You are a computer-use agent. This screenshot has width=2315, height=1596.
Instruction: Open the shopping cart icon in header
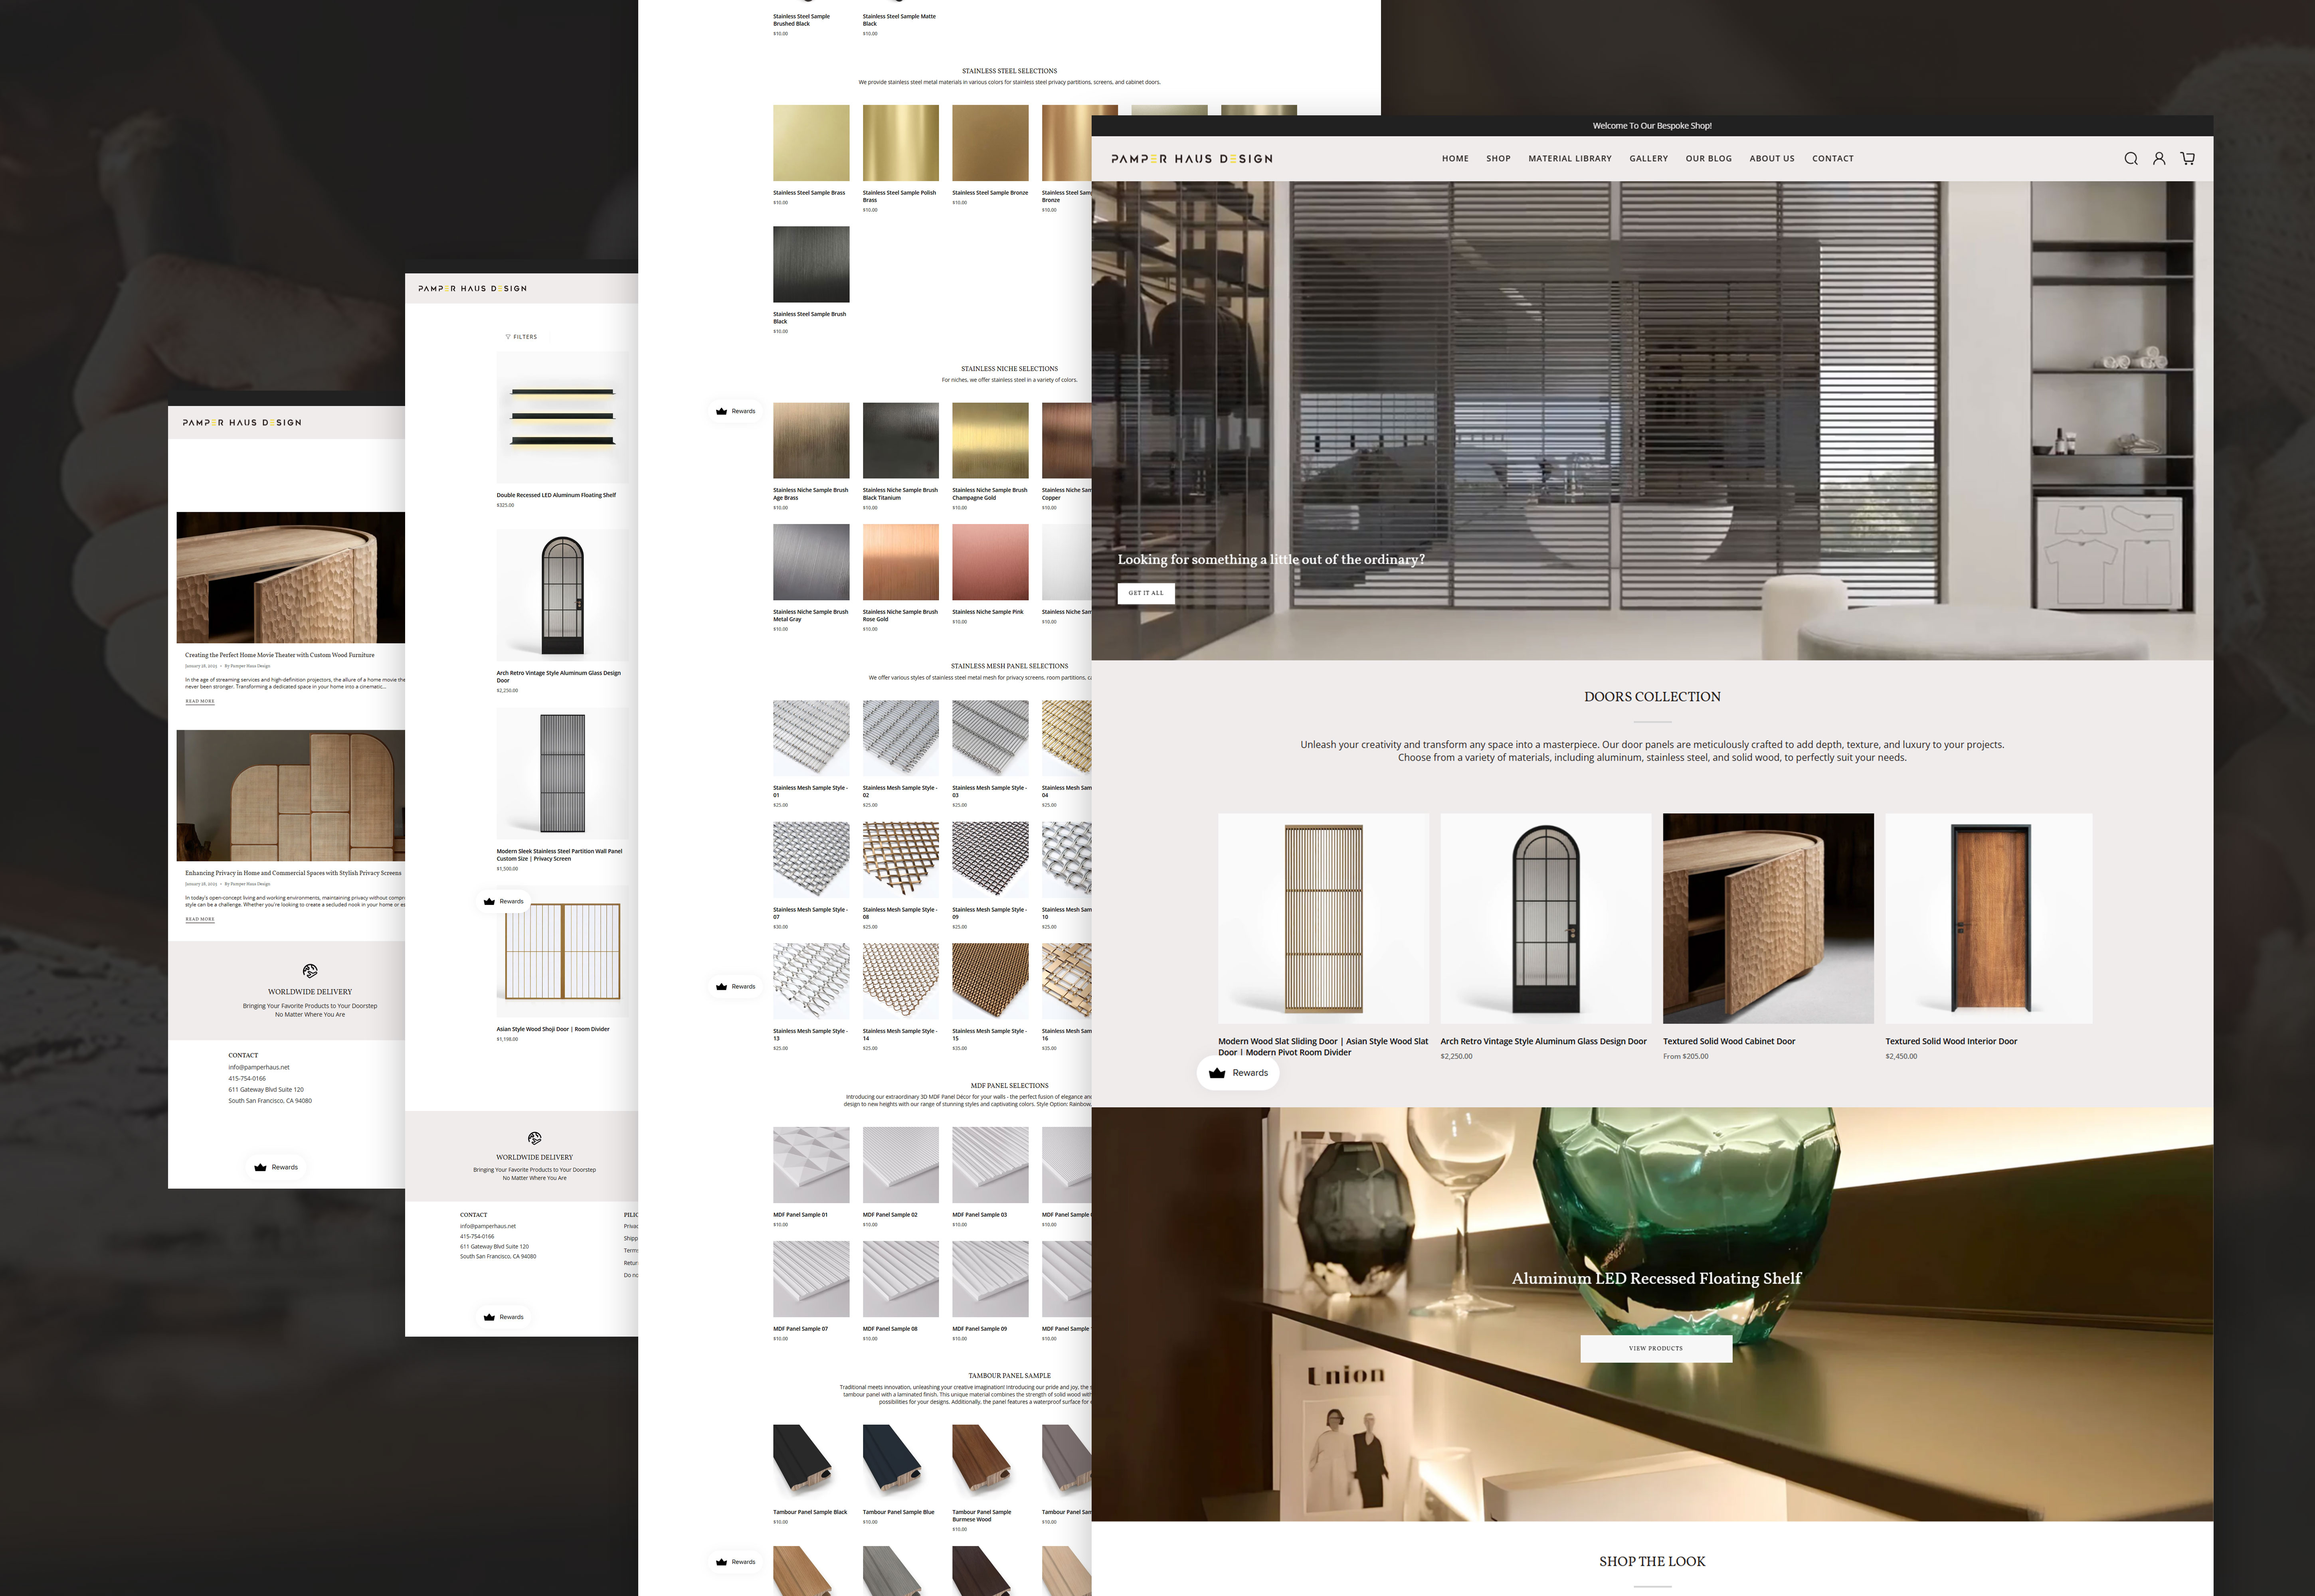pos(2188,159)
